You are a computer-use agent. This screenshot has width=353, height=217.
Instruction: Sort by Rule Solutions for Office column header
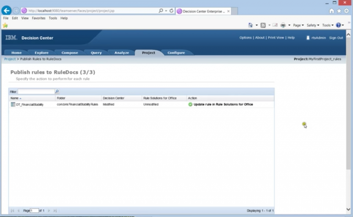point(164,98)
